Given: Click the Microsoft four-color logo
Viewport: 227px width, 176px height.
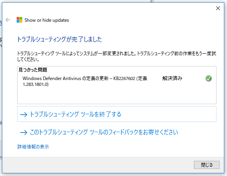Looking at the screenshot, I should [19, 20].
